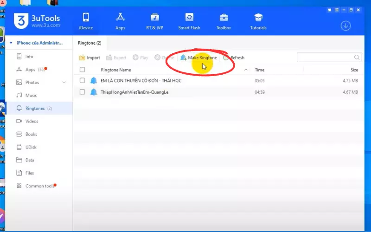Select Books in the sidebar
371x232 pixels.
point(39,134)
